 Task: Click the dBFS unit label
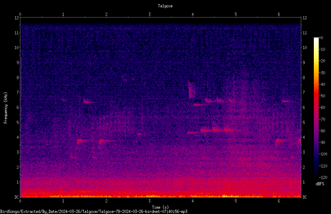(320, 184)
